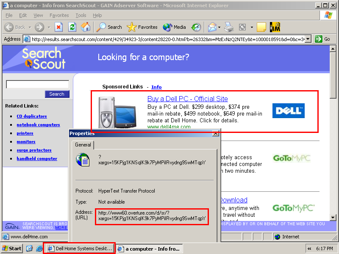Click the MORE link in GAIN footer
339x254 pixels.
pos(61,228)
